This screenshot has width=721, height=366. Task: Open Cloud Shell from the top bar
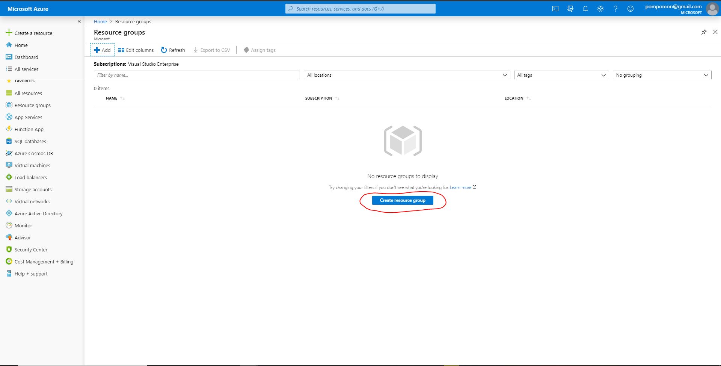pos(555,9)
